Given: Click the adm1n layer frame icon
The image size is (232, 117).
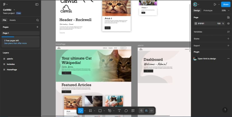Looking at the screenshot, I should [4, 59].
